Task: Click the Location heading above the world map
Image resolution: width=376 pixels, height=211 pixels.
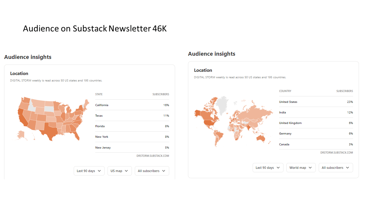Action: click(203, 70)
